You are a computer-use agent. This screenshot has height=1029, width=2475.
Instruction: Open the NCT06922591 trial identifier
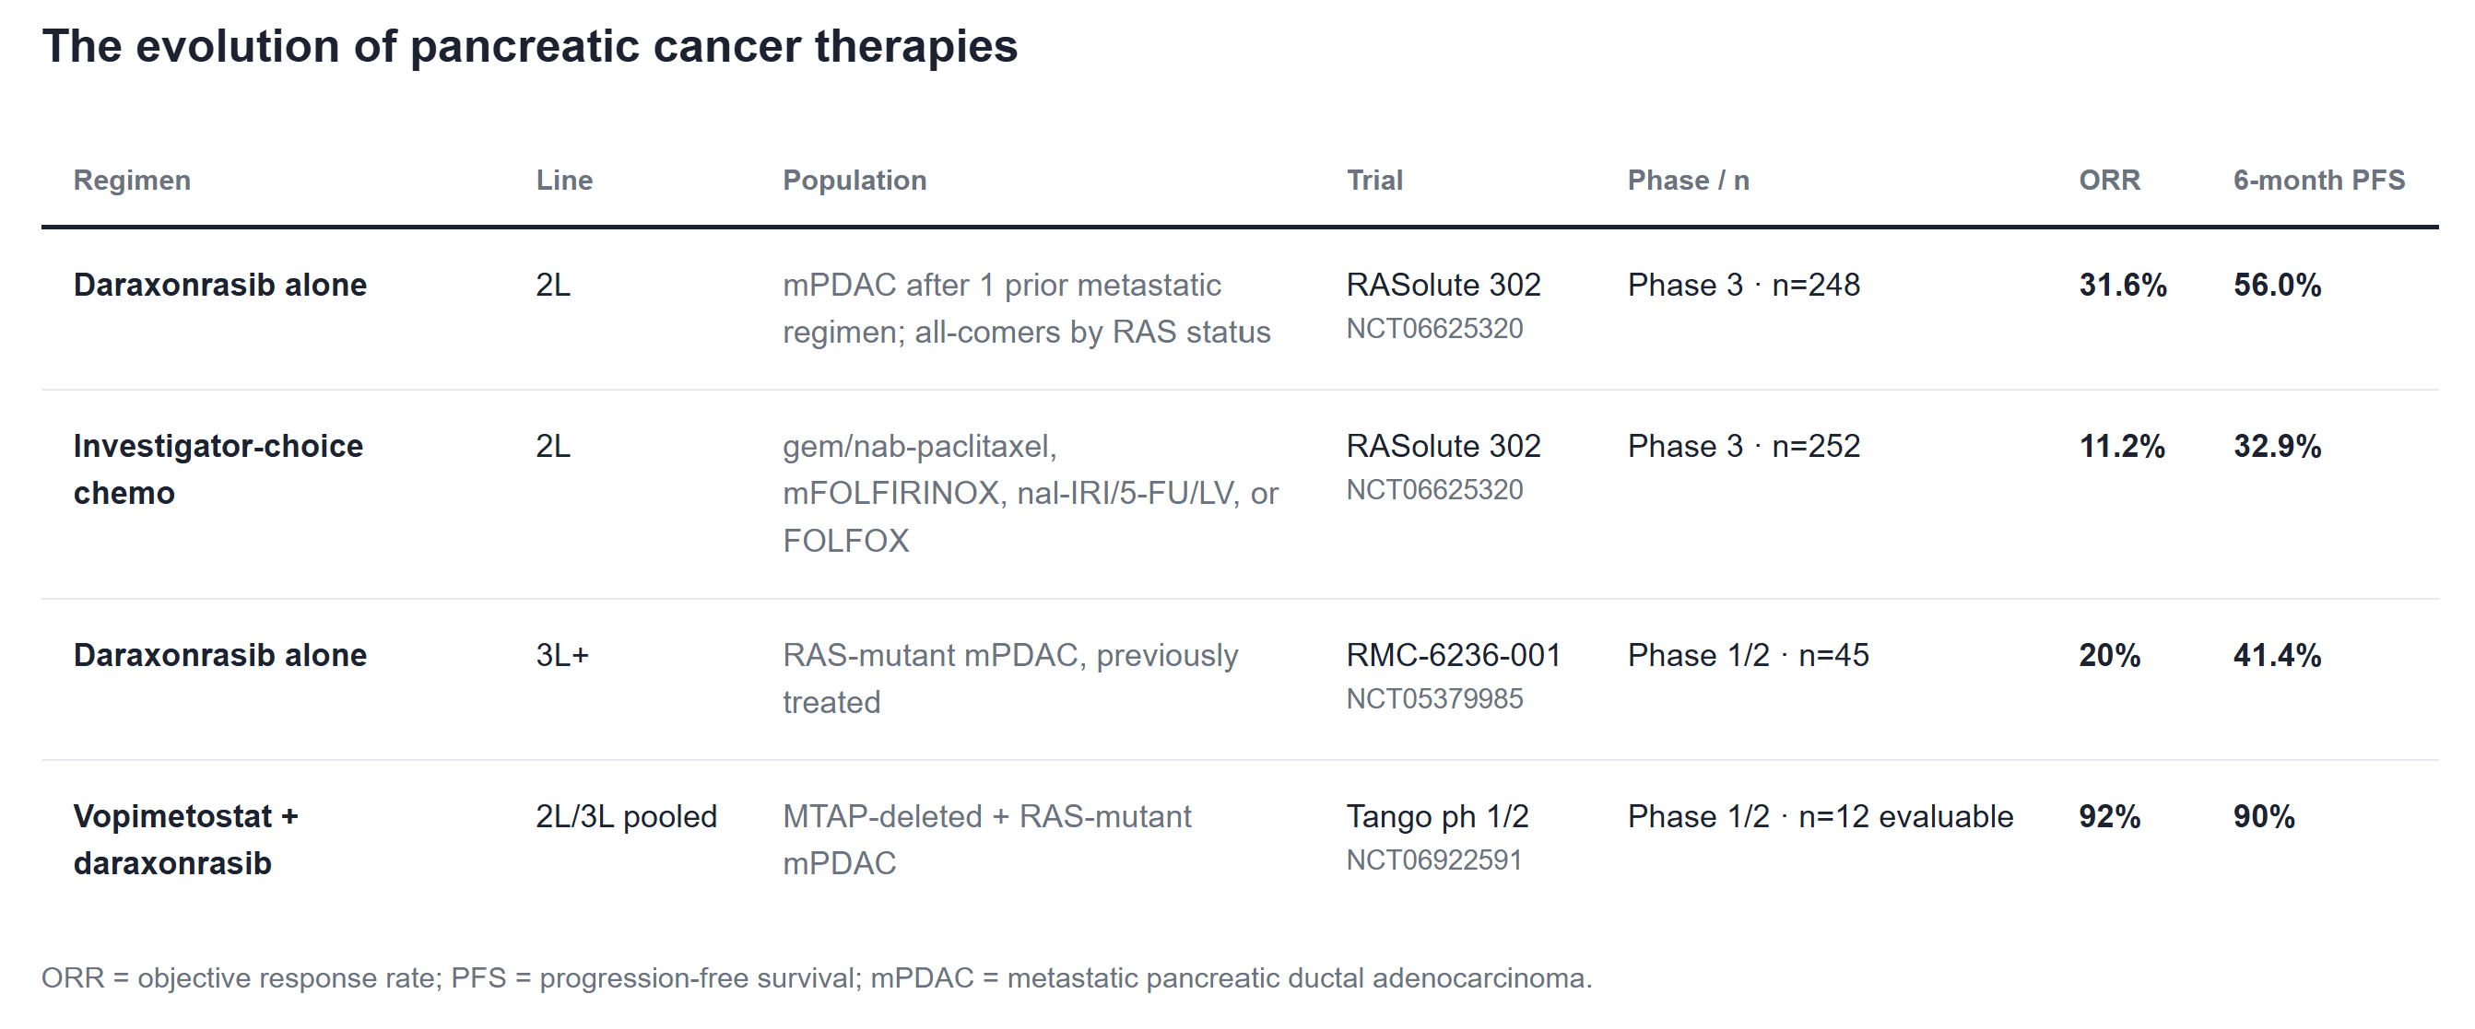tap(1433, 859)
